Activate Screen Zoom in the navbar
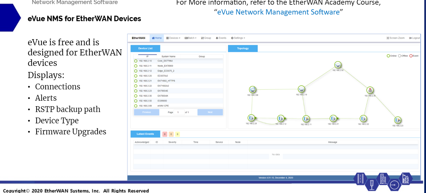The height and width of the screenshot is (193, 426). pyautogui.click(x=396, y=38)
